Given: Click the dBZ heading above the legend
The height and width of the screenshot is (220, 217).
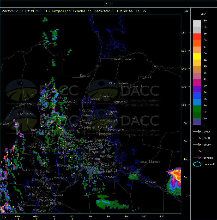Looking at the screenshot, I should 203,14.
